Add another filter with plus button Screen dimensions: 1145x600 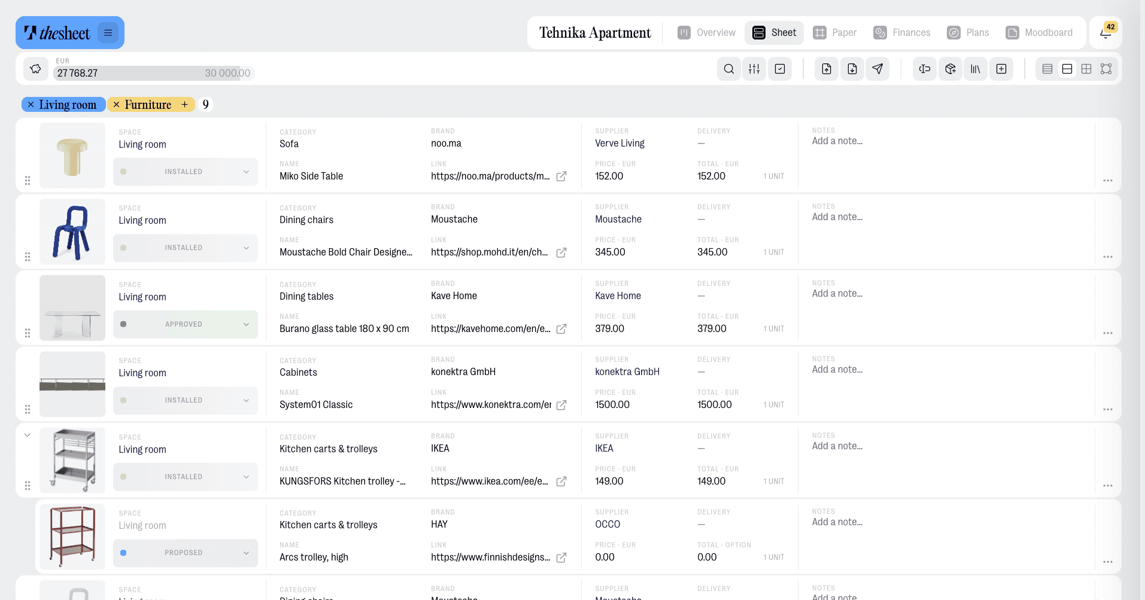pyautogui.click(x=185, y=105)
